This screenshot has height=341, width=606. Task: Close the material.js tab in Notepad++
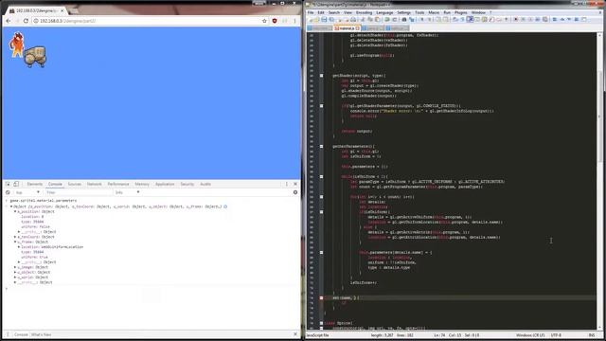(358, 28)
